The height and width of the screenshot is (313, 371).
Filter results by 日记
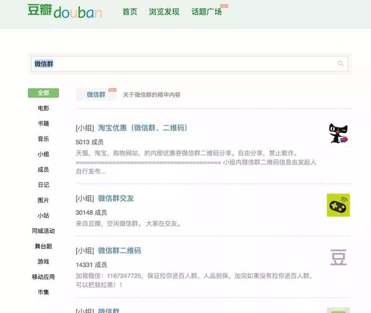[43, 185]
